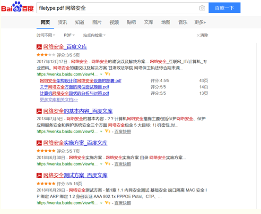
Task: Click the PDF icon beside 网络安全实施方案
Action: 39,143
